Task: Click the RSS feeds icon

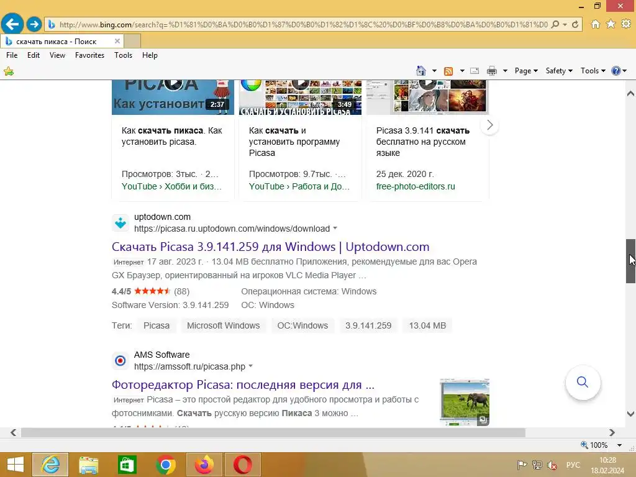Action: click(x=448, y=71)
